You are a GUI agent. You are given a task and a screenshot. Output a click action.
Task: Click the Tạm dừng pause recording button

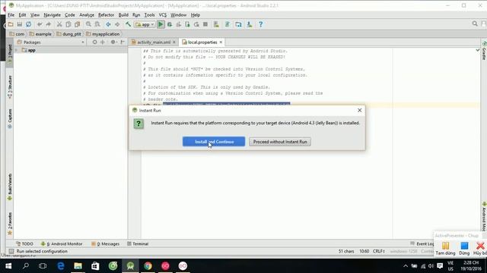445,249
